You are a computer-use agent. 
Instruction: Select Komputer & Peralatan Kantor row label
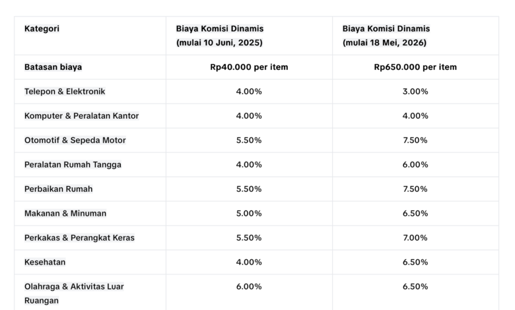coord(81,116)
